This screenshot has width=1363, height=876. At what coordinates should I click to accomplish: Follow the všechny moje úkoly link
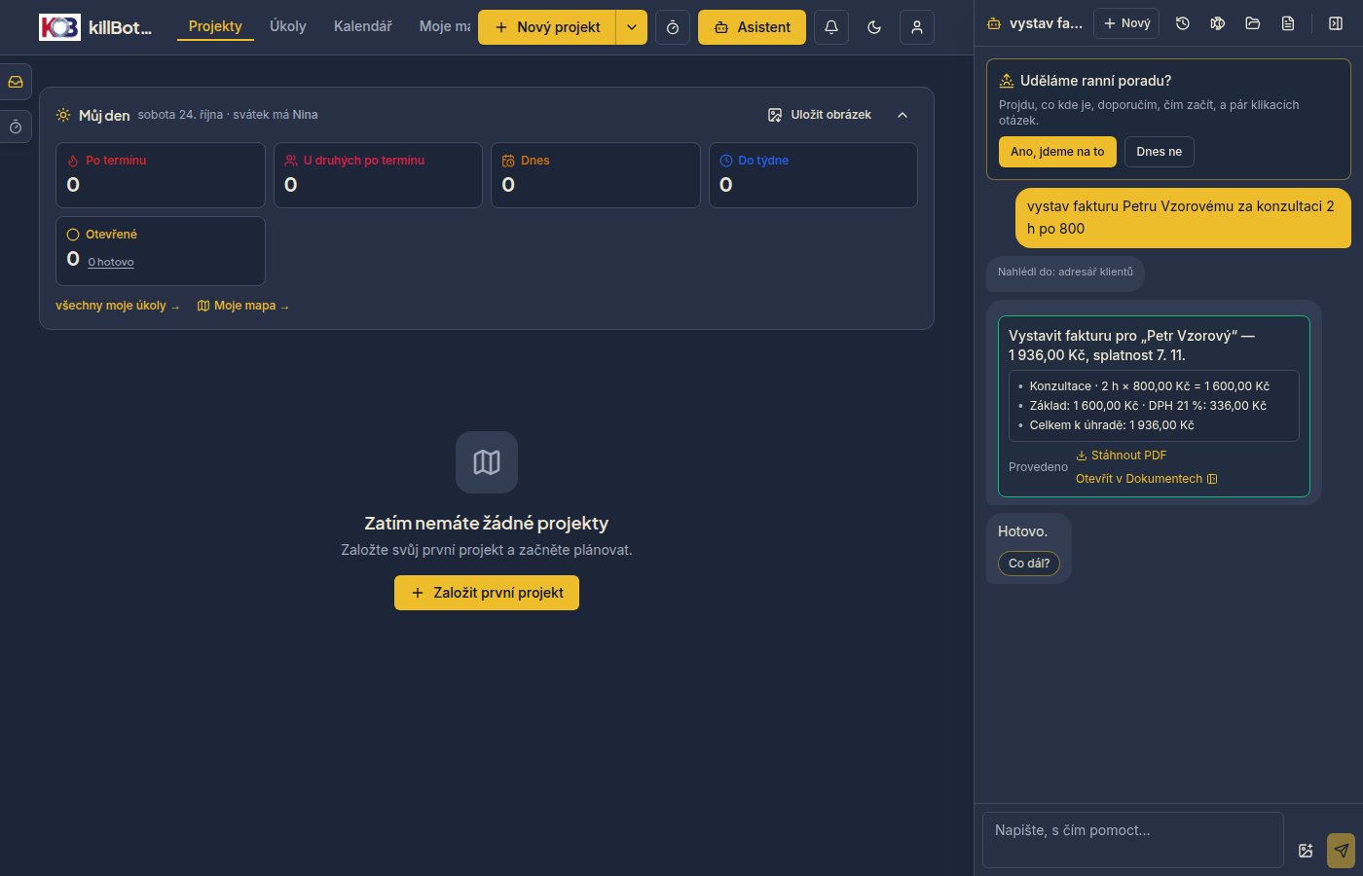point(118,306)
